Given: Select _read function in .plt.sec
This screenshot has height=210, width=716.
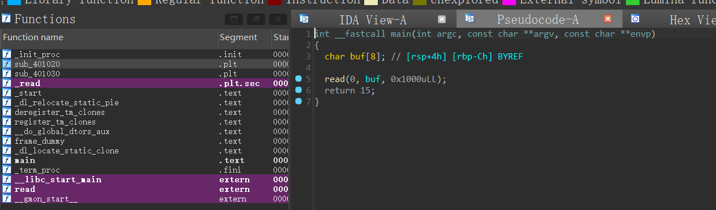Looking at the screenshot, I should (144, 83).
